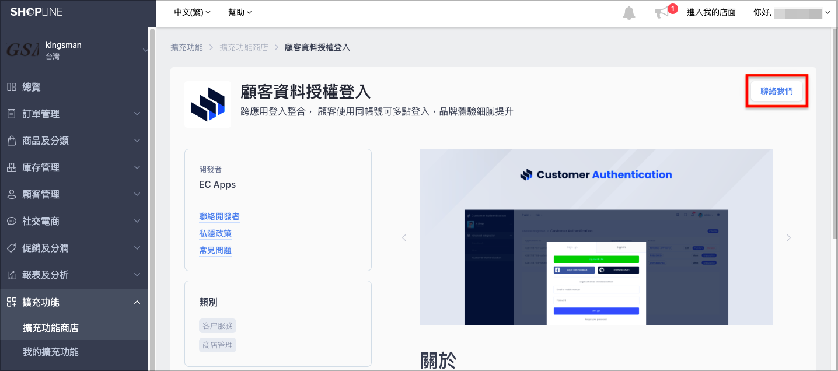
Task: Click the app logo next to 顧客資料授權登入
Action: [x=208, y=104]
